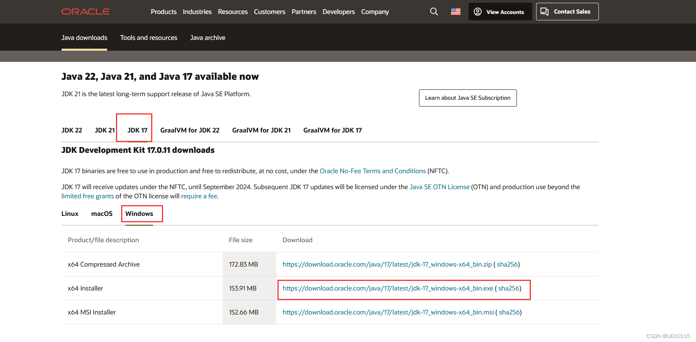This screenshot has width=696, height=342.
Task: Open the search magnifier icon
Action: (434, 12)
